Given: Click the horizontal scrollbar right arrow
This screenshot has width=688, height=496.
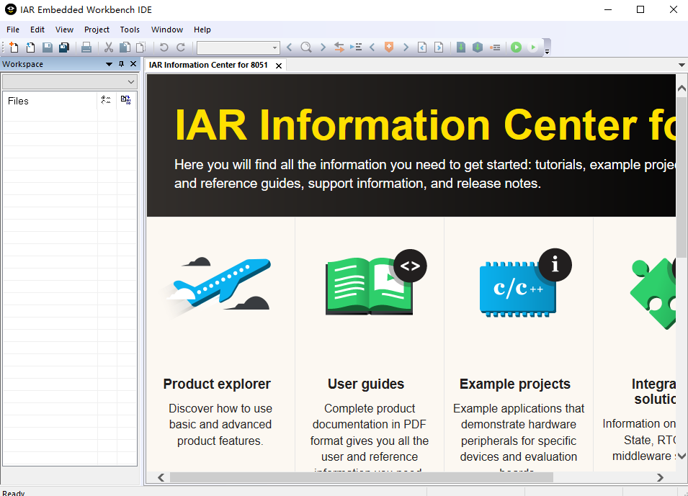Looking at the screenshot, I should coord(660,477).
